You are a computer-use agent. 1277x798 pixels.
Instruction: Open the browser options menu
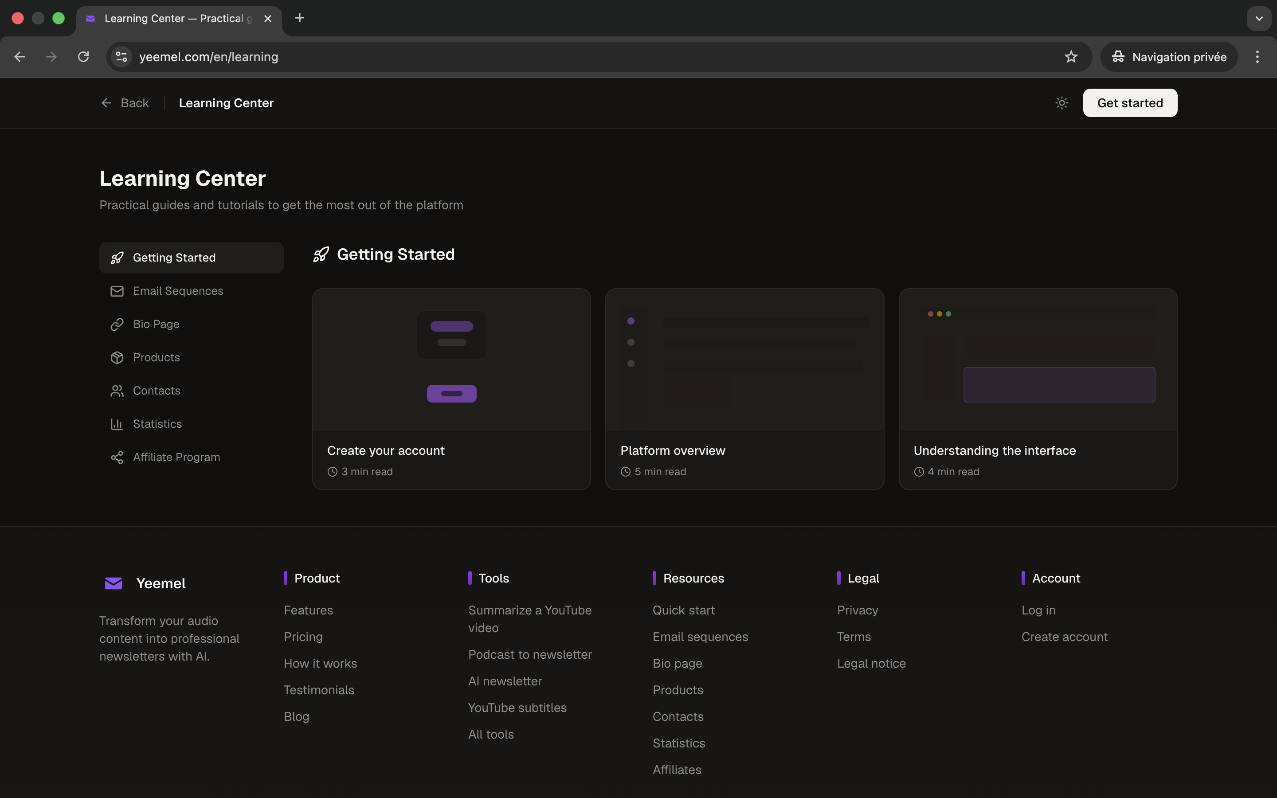1258,56
